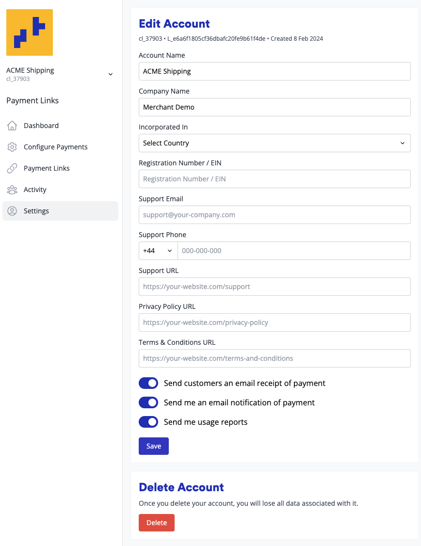421x546 pixels.
Task: Click the Configure Payments gear icon
Action: (x=12, y=147)
